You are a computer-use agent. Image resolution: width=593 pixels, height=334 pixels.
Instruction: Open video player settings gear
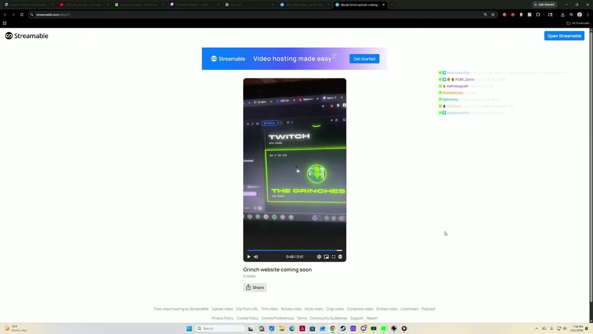click(319, 257)
